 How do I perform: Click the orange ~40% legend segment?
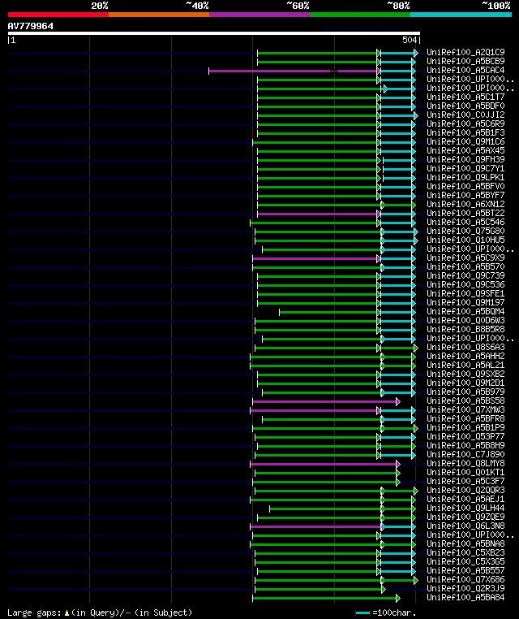coord(159,15)
